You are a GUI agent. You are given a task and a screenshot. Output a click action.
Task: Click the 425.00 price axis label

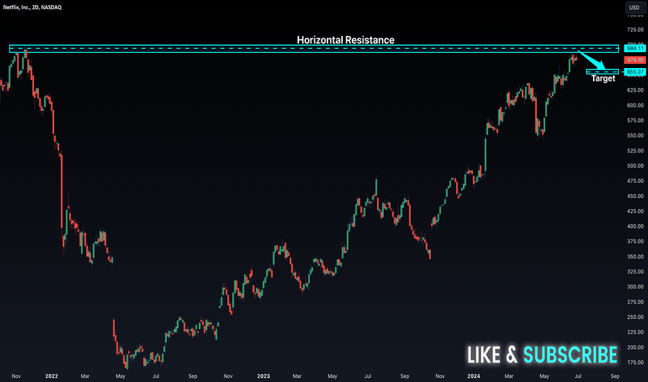(x=635, y=211)
